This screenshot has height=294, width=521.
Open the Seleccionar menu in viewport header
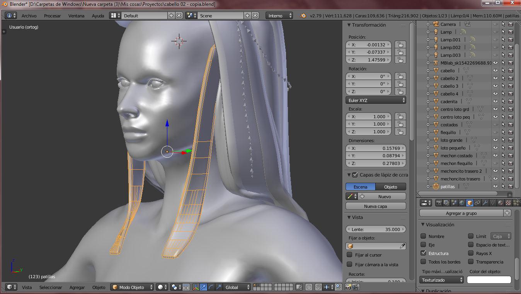51,287
